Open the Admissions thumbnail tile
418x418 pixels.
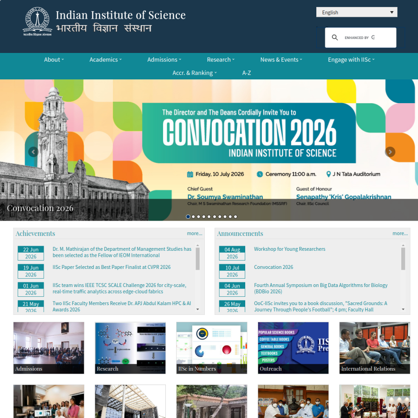click(x=49, y=347)
